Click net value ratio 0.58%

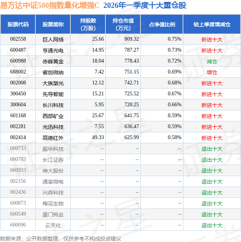pos(175,137)
